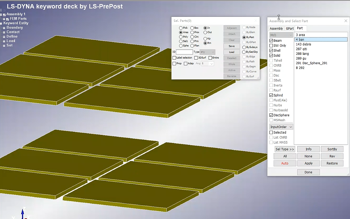Click Save in Sel. Parts dialog

click(232, 46)
